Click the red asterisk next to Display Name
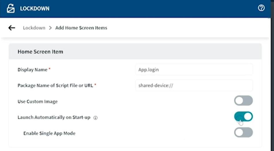Viewport: 274px width, 151px height. click(49, 69)
